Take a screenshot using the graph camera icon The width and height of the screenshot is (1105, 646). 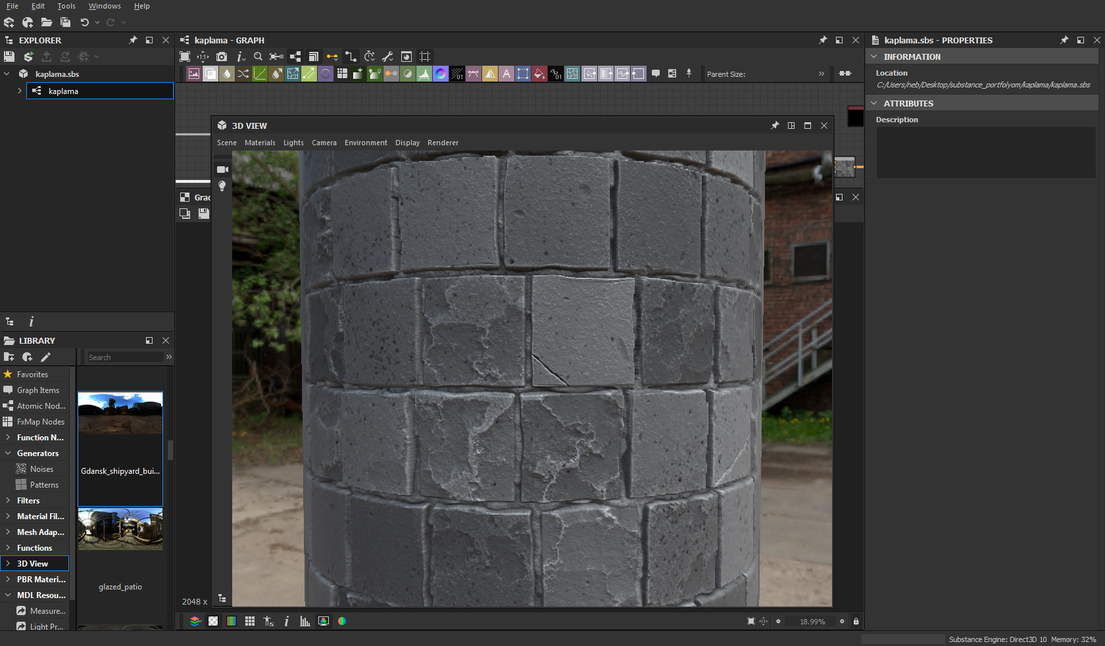(x=222, y=57)
